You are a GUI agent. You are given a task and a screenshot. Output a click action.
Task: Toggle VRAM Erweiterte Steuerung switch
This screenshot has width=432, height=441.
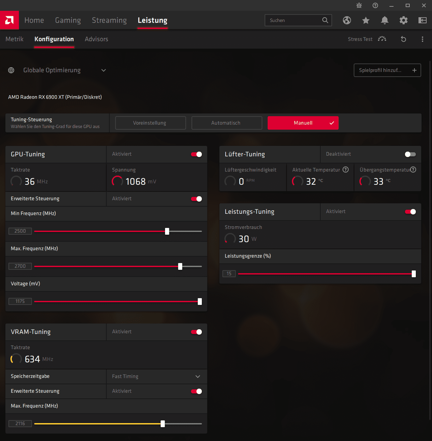(x=196, y=391)
